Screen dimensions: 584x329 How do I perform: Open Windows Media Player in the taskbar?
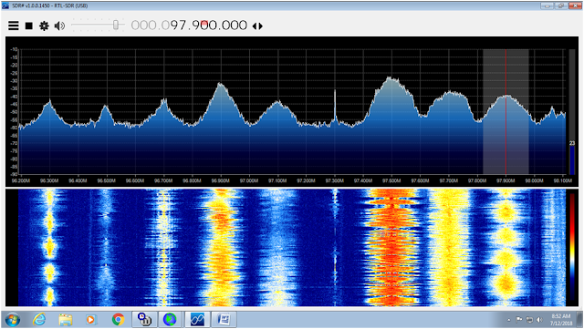[x=91, y=320]
